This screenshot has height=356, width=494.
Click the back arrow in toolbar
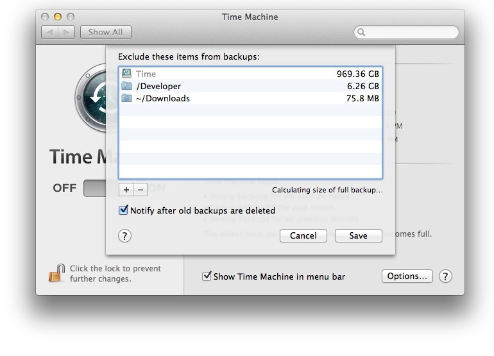point(50,32)
